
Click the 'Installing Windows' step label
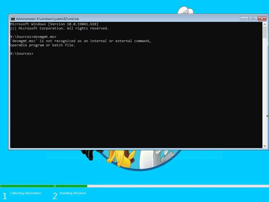point(73,193)
